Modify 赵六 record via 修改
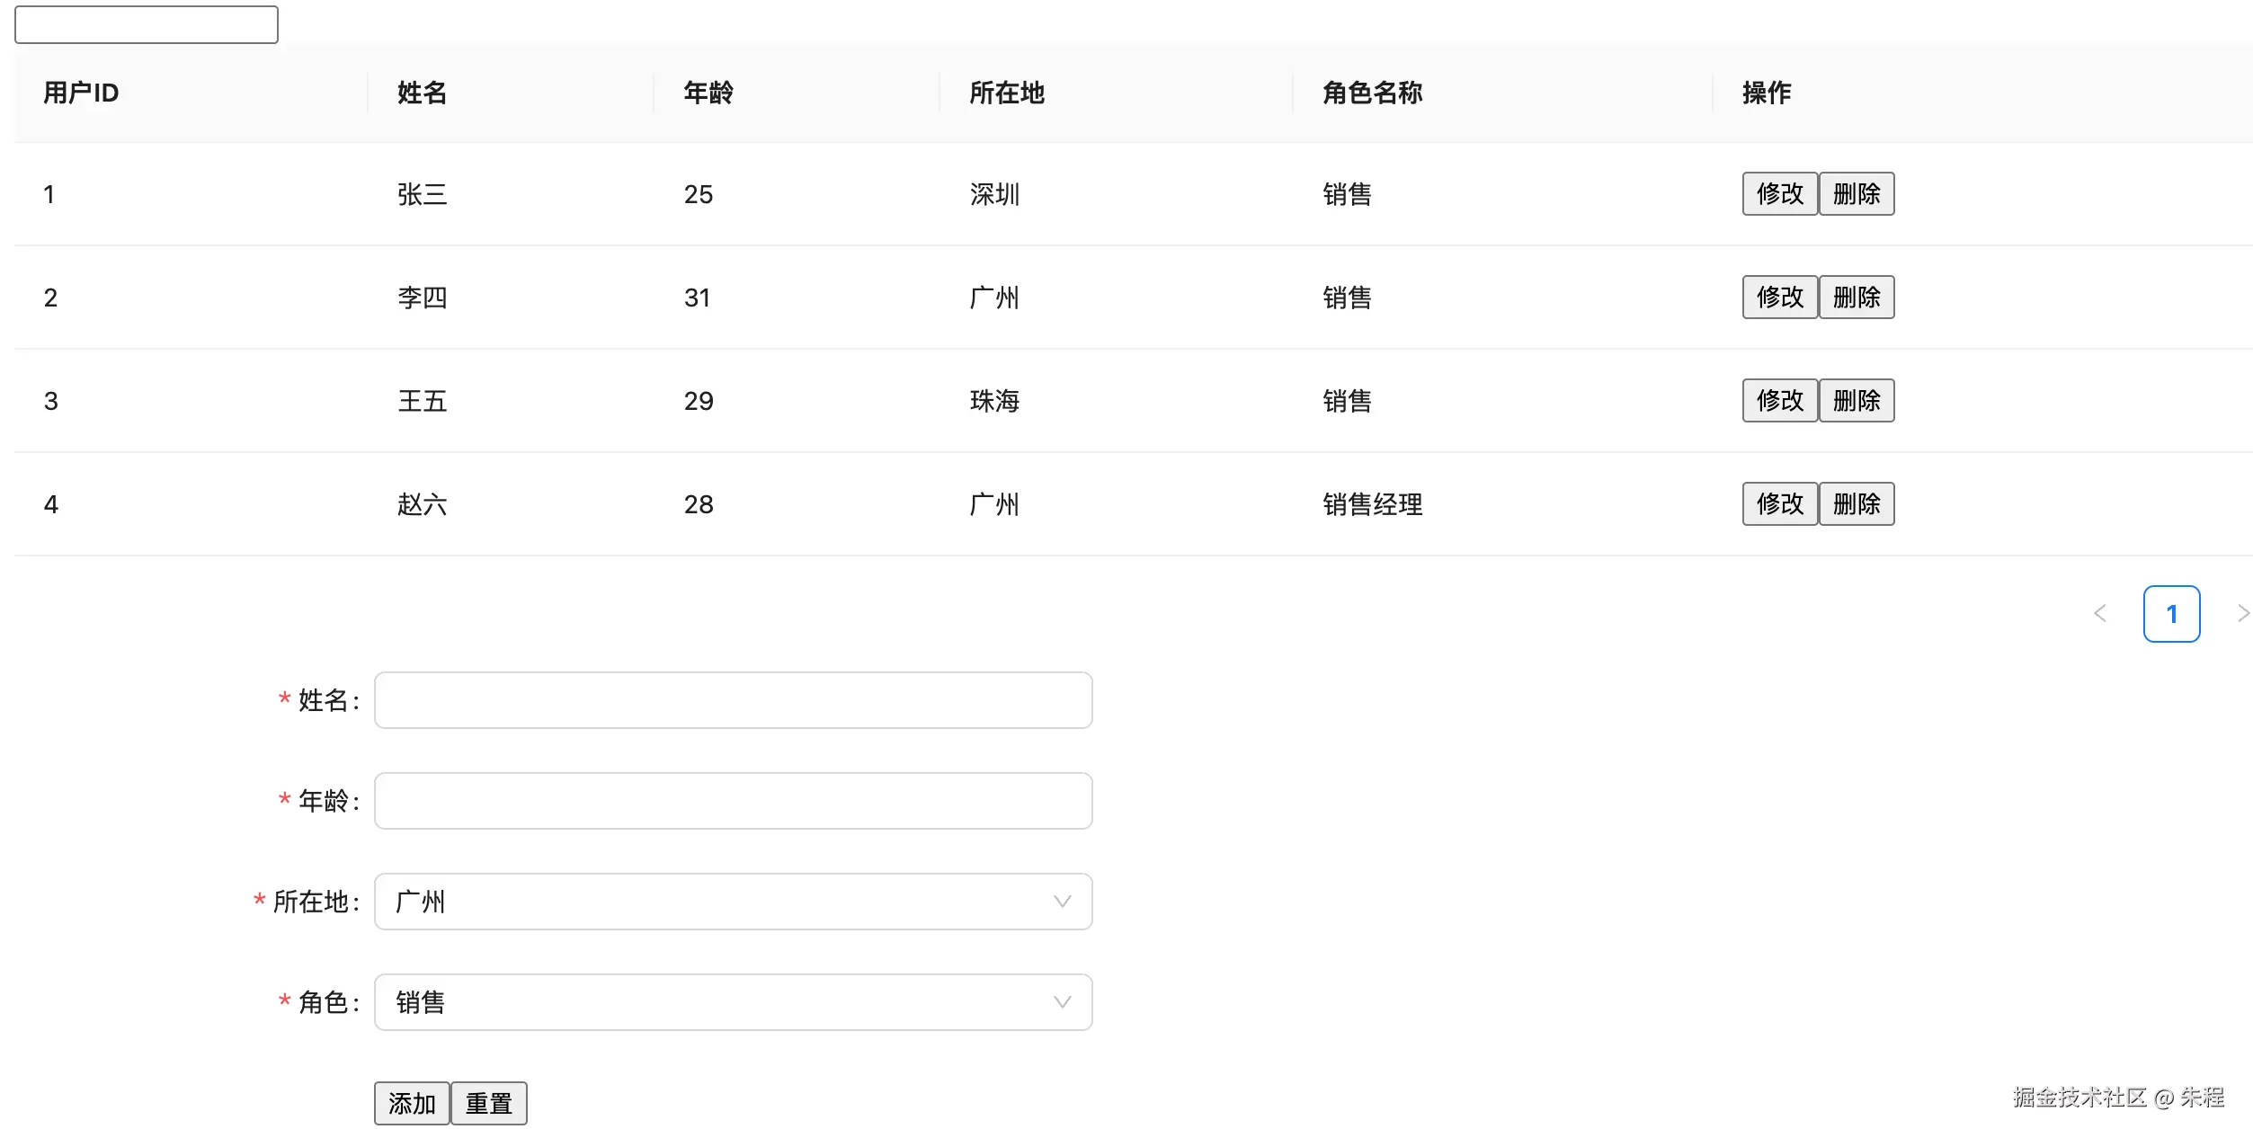Image resolution: width=2253 pixels, height=1138 pixels. click(1779, 504)
